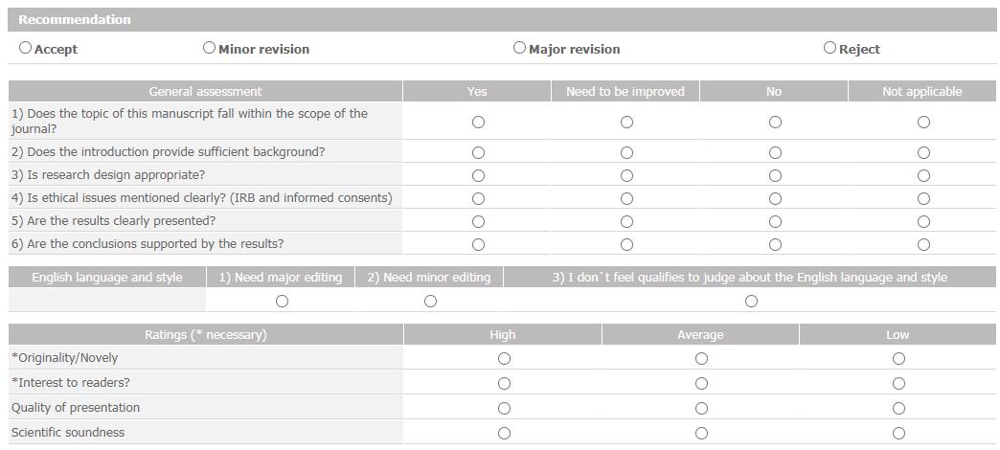
Task: Mark Not applicable for journal scope question
Action: click(923, 122)
